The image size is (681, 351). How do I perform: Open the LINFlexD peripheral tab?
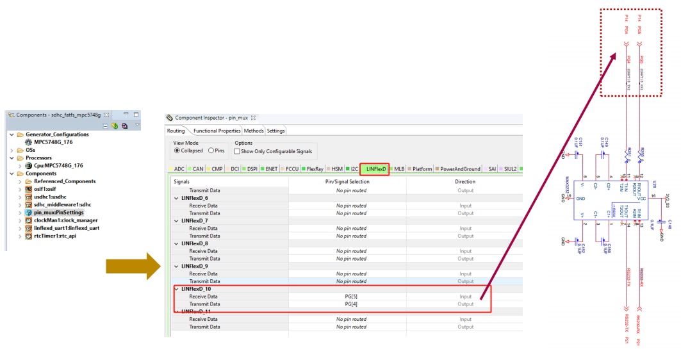(375, 169)
